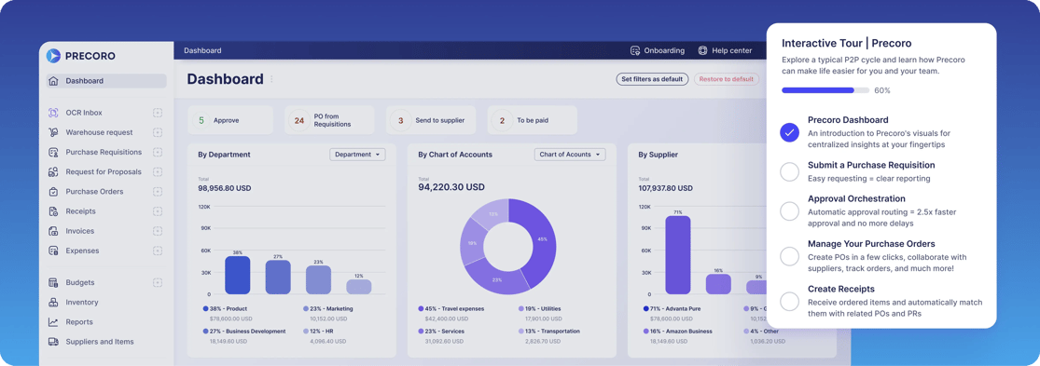Click plus icon next to Invoices
The width and height of the screenshot is (1040, 366).
158,232
